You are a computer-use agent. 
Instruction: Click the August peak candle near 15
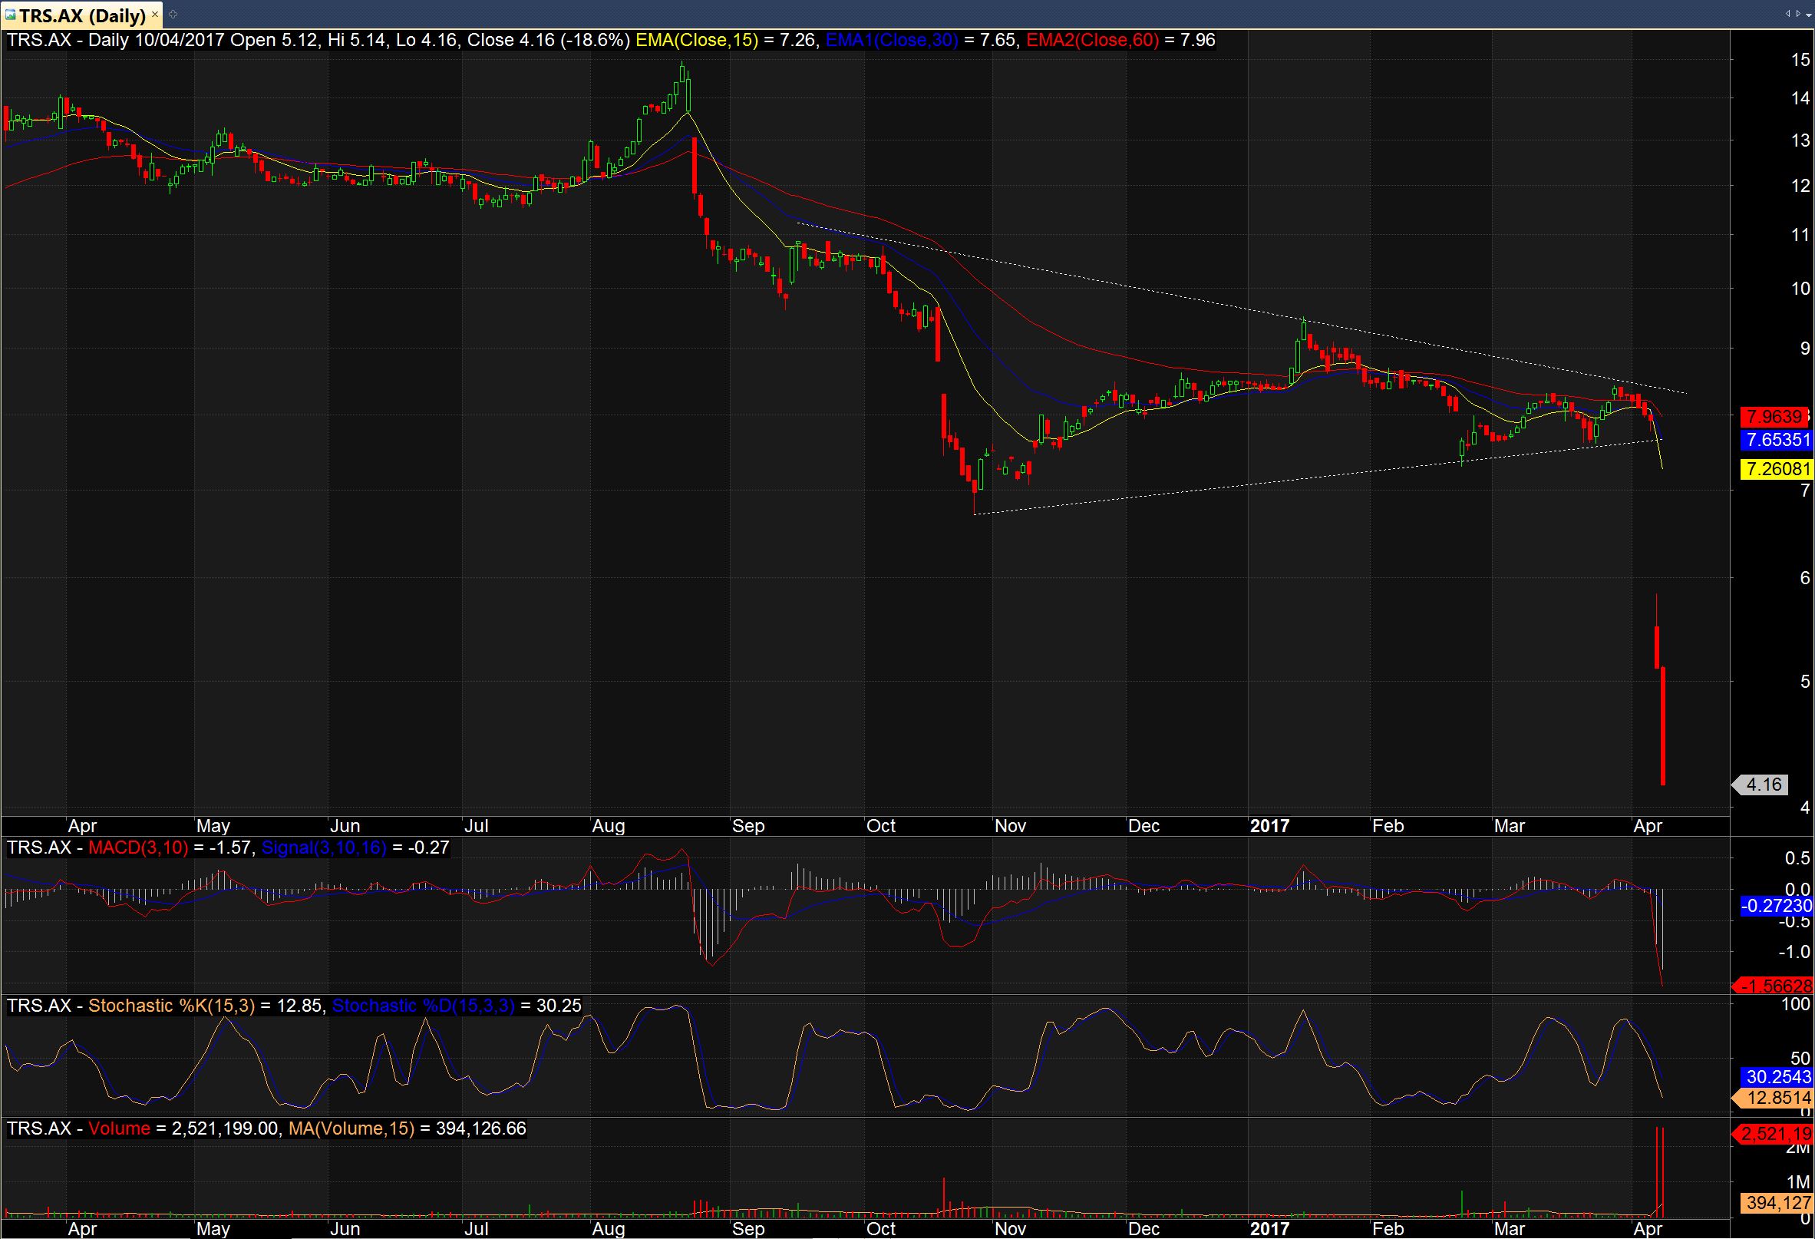683,74
